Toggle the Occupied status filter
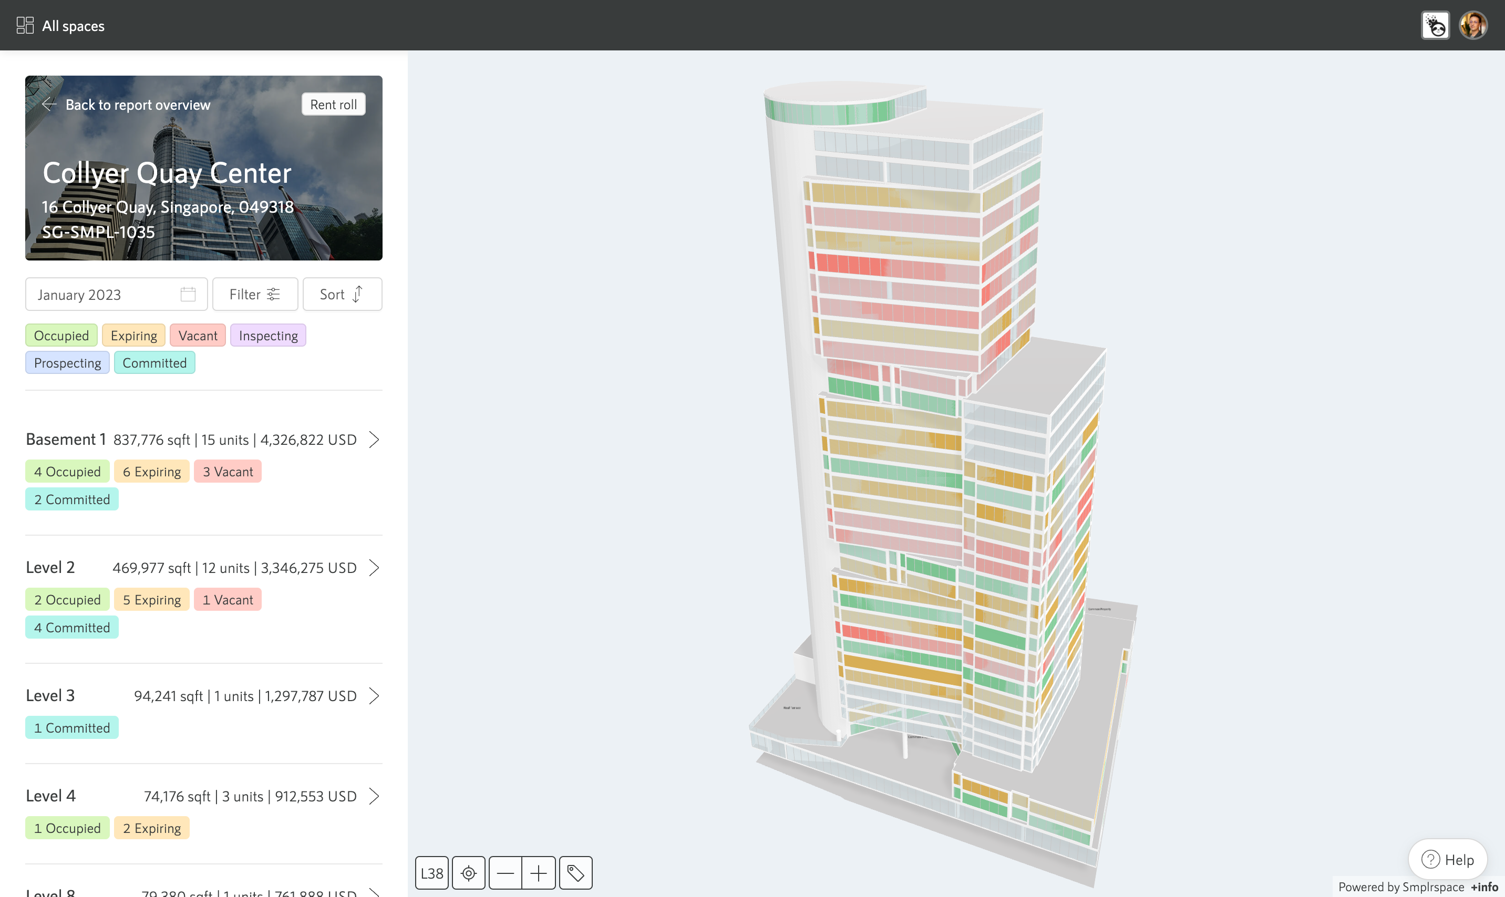This screenshot has width=1505, height=897. coord(61,336)
